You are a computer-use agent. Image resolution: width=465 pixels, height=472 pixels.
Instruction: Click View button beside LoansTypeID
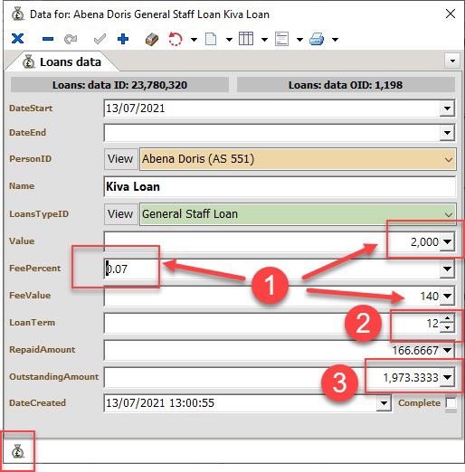[x=120, y=214]
